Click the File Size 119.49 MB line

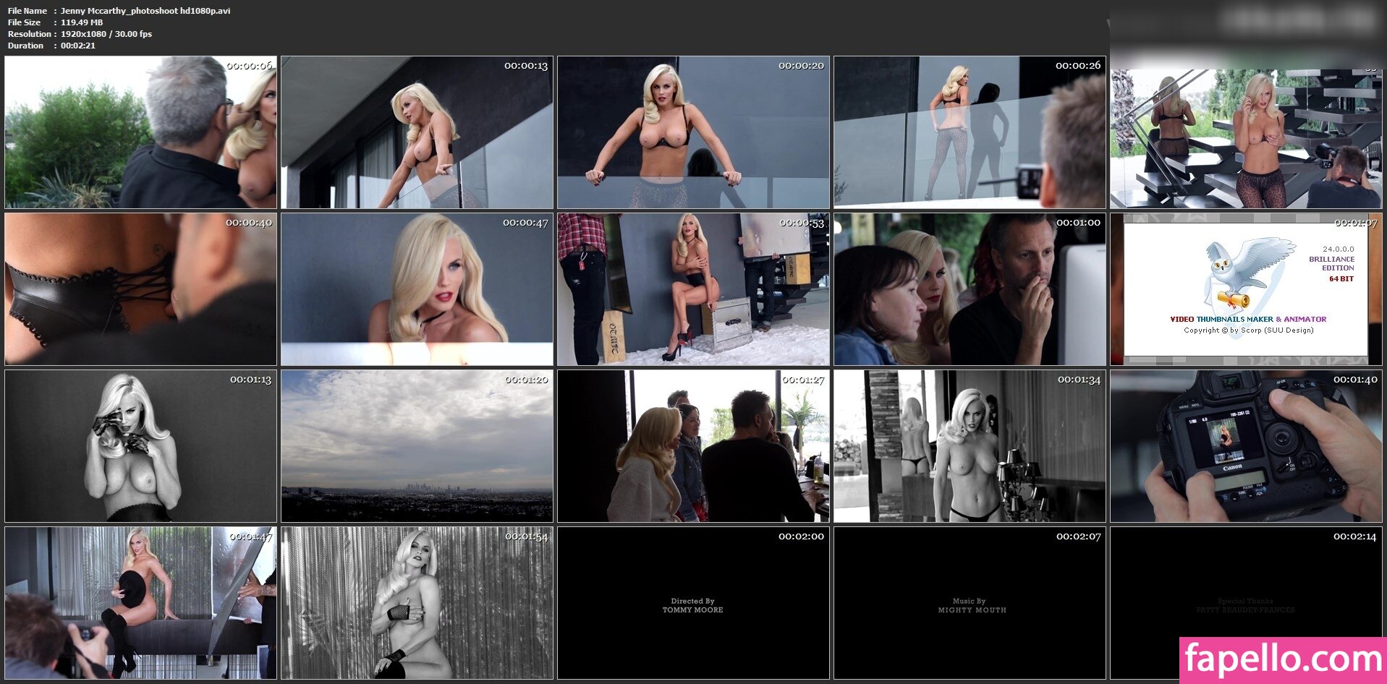click(x=55, y=22)
